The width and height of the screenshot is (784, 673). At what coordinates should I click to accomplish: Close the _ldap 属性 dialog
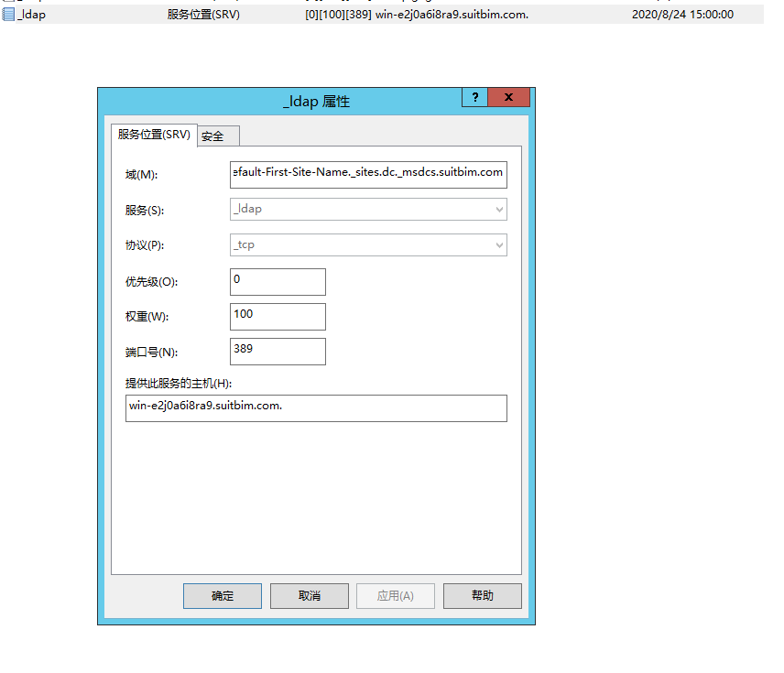pyautogui.click(x=509, y=98)
